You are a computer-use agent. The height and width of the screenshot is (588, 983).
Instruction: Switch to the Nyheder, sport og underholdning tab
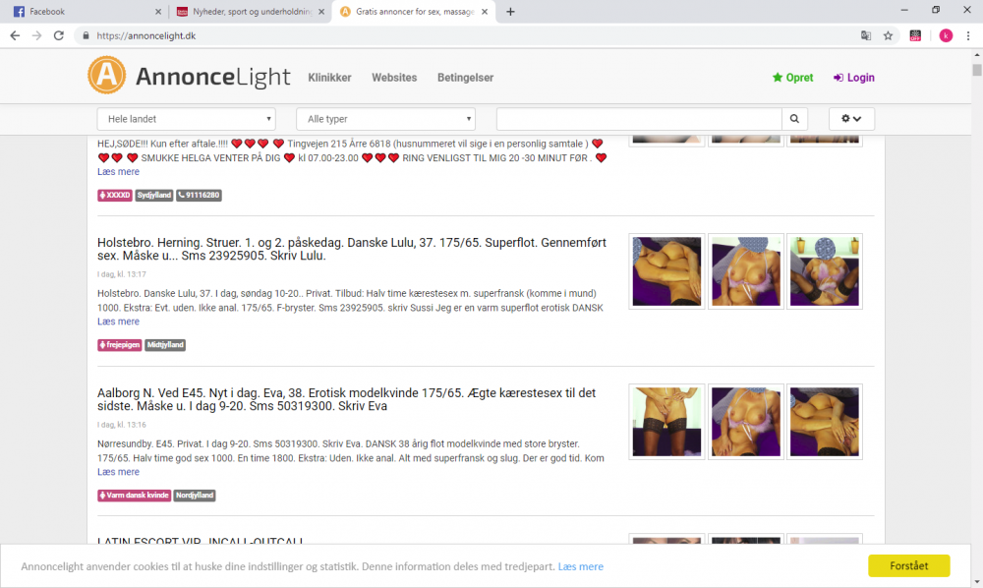click(x=251, y=11)
